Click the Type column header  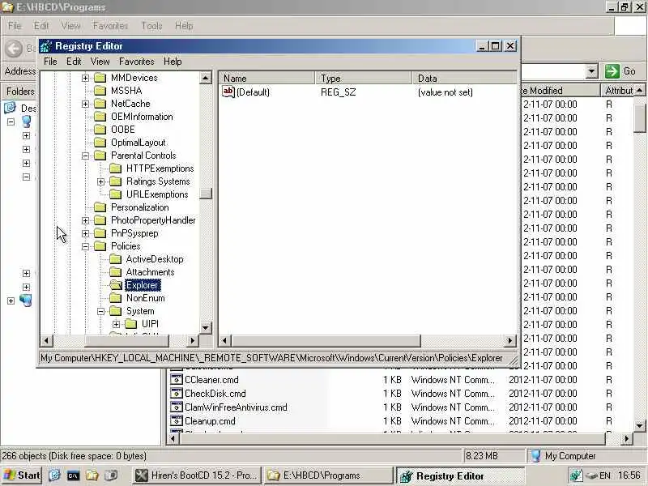[x=364, y=78]
